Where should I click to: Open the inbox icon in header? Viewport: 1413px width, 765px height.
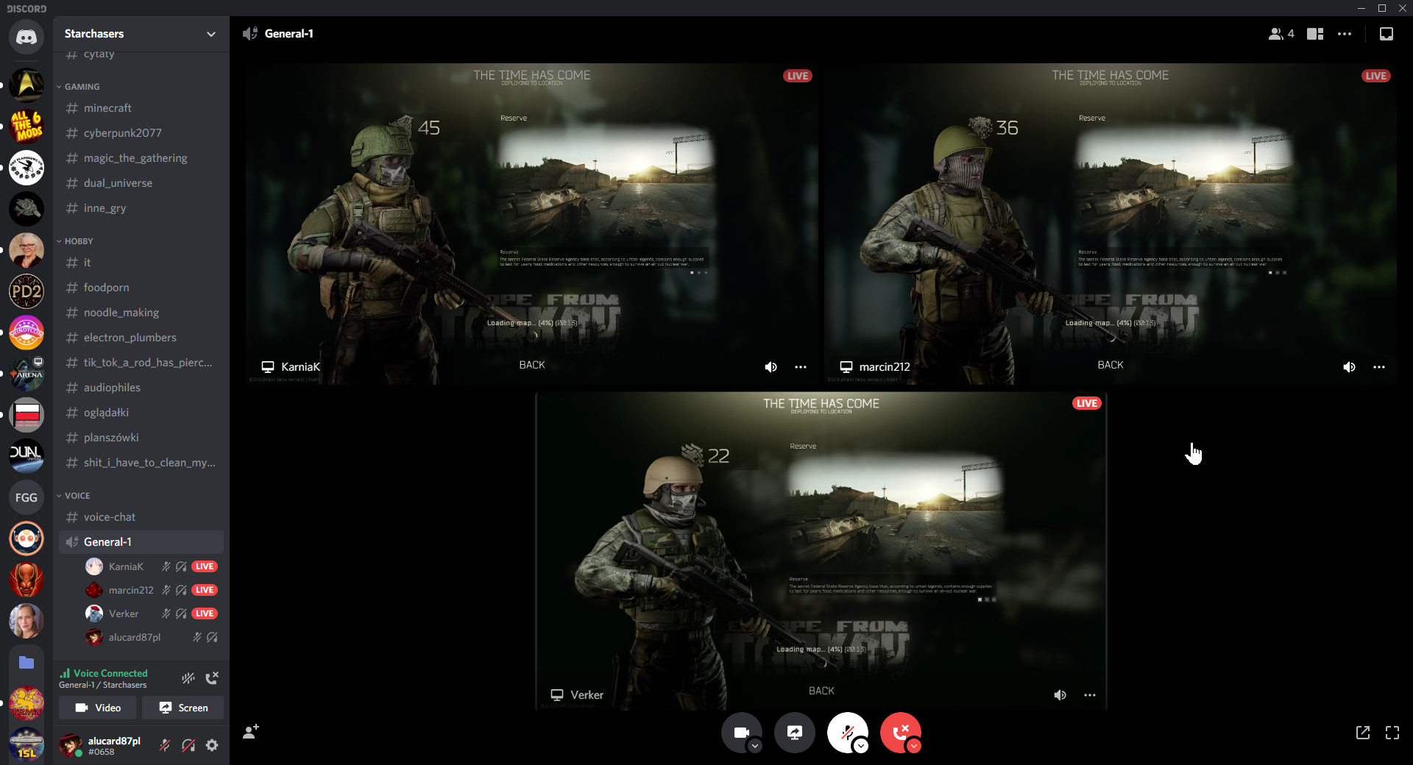[x=1386, y=34]
